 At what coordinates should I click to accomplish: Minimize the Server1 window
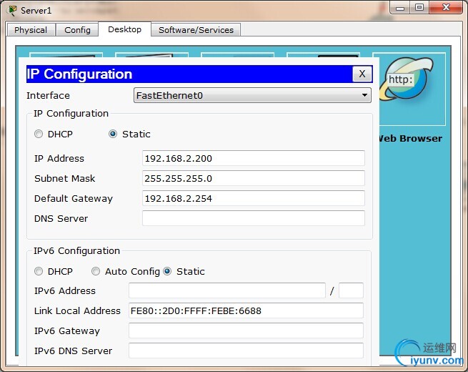tap(400, 7)
